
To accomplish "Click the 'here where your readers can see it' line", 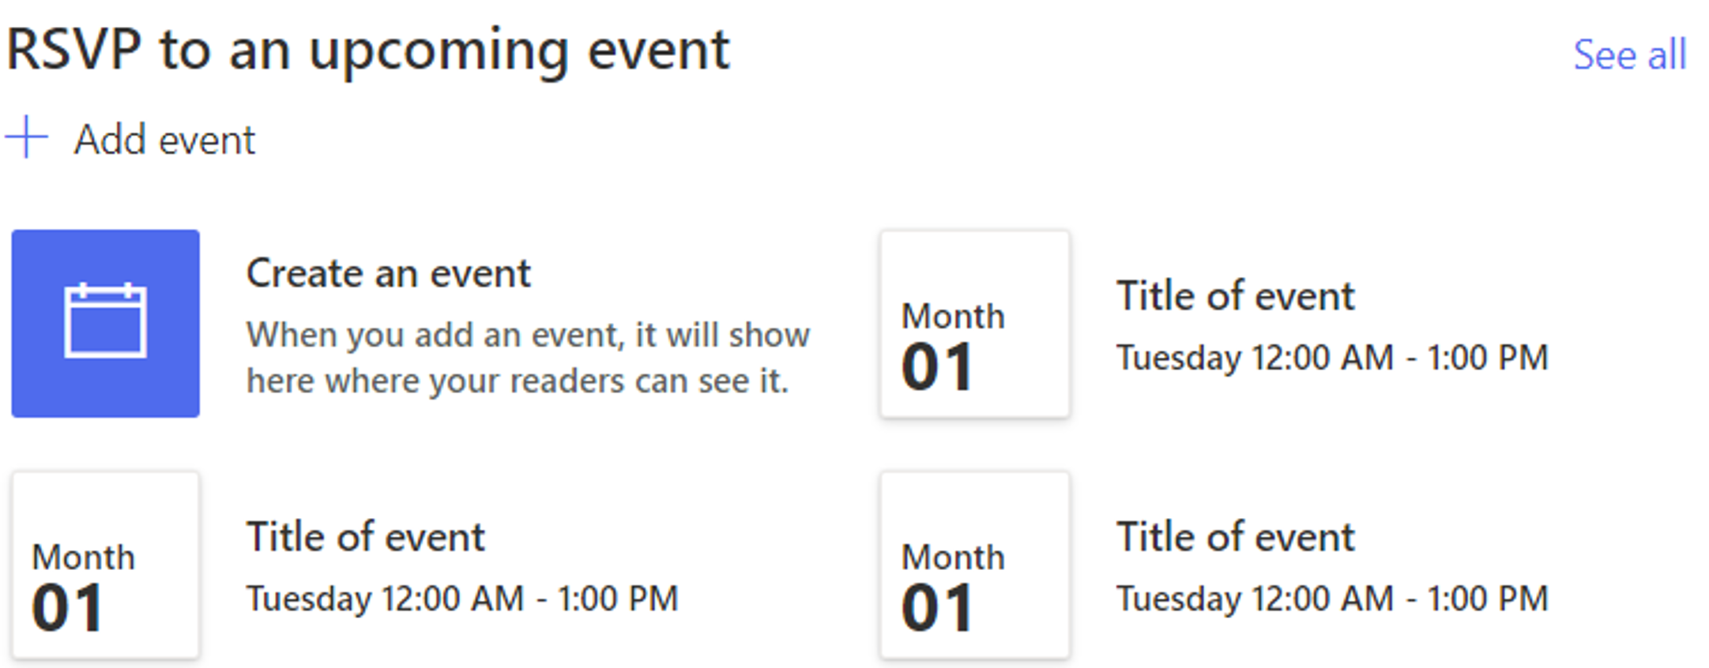I will click(x=518, y=381).
